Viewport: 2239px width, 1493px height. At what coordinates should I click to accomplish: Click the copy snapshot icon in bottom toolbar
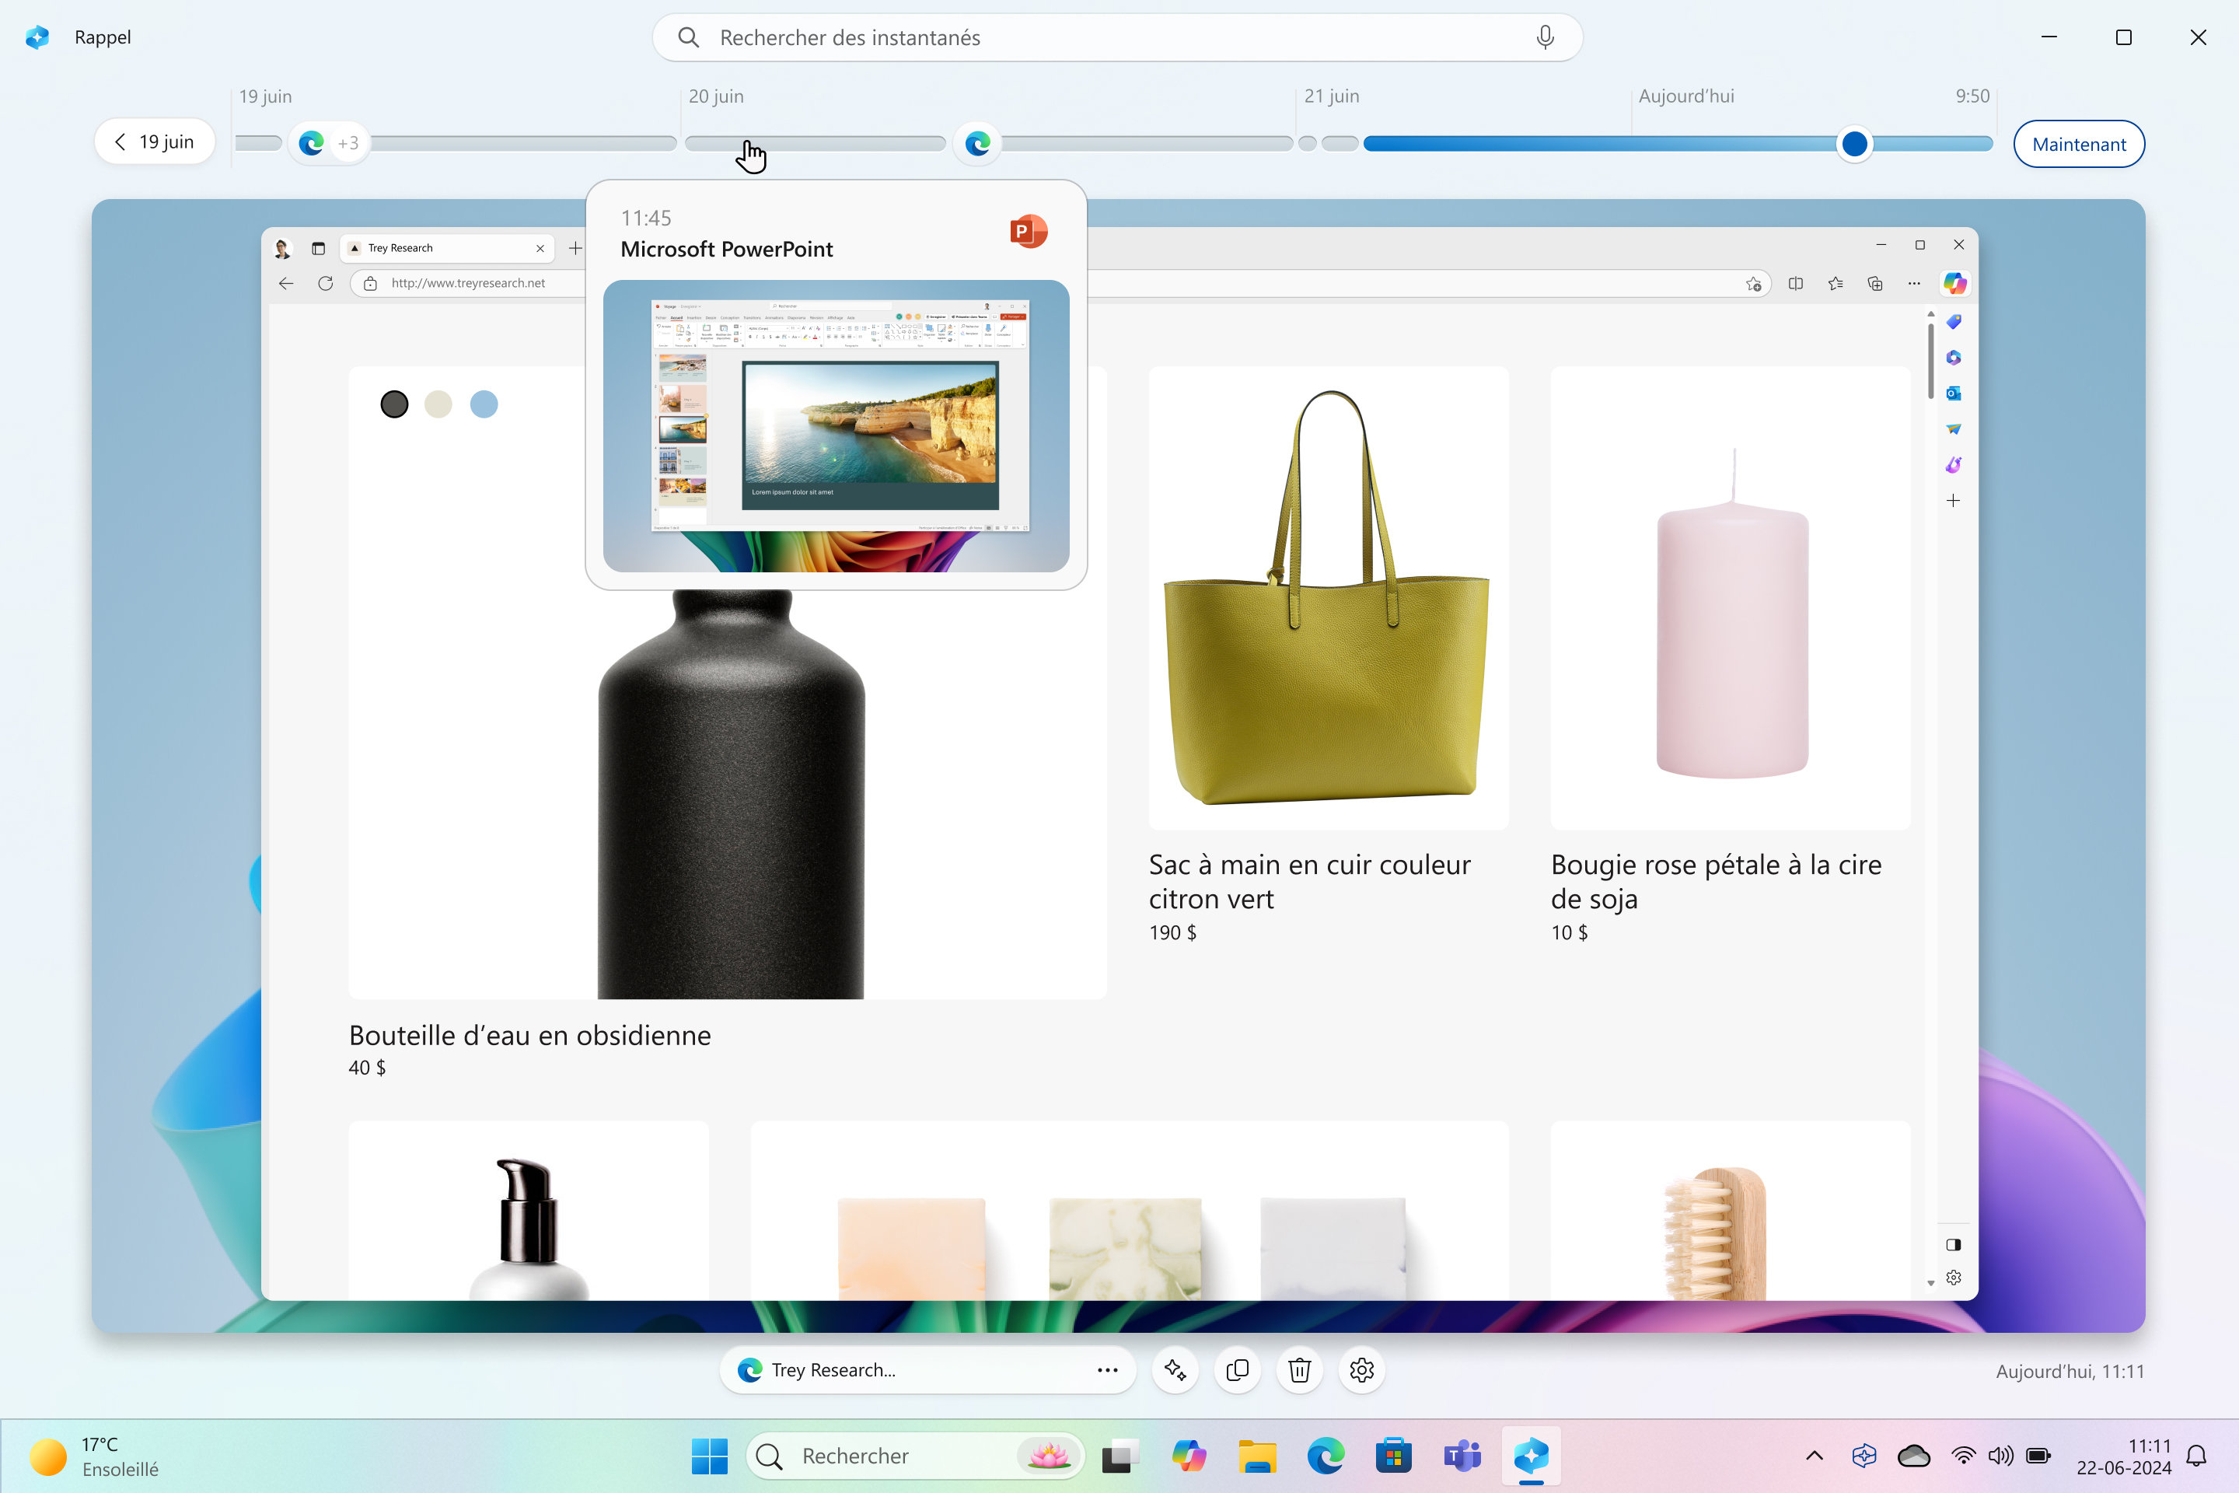point(1238,1369)
